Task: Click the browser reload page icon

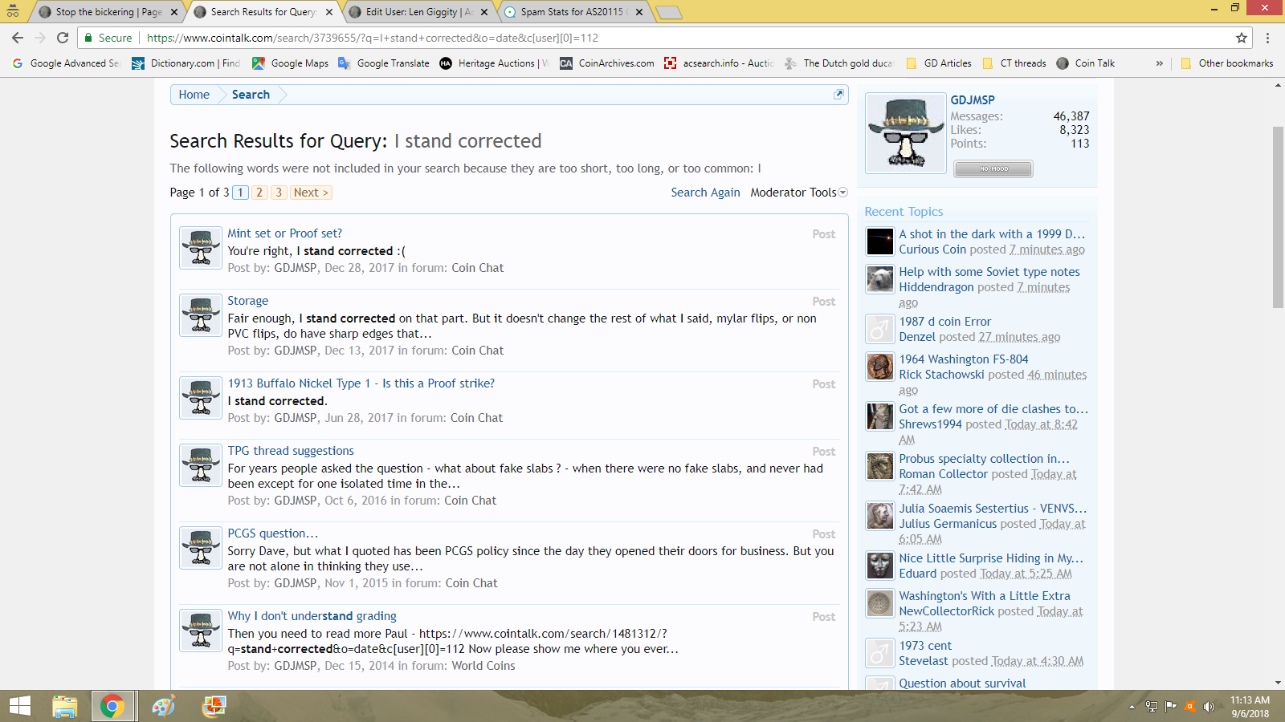Action: tap(63, 38)
